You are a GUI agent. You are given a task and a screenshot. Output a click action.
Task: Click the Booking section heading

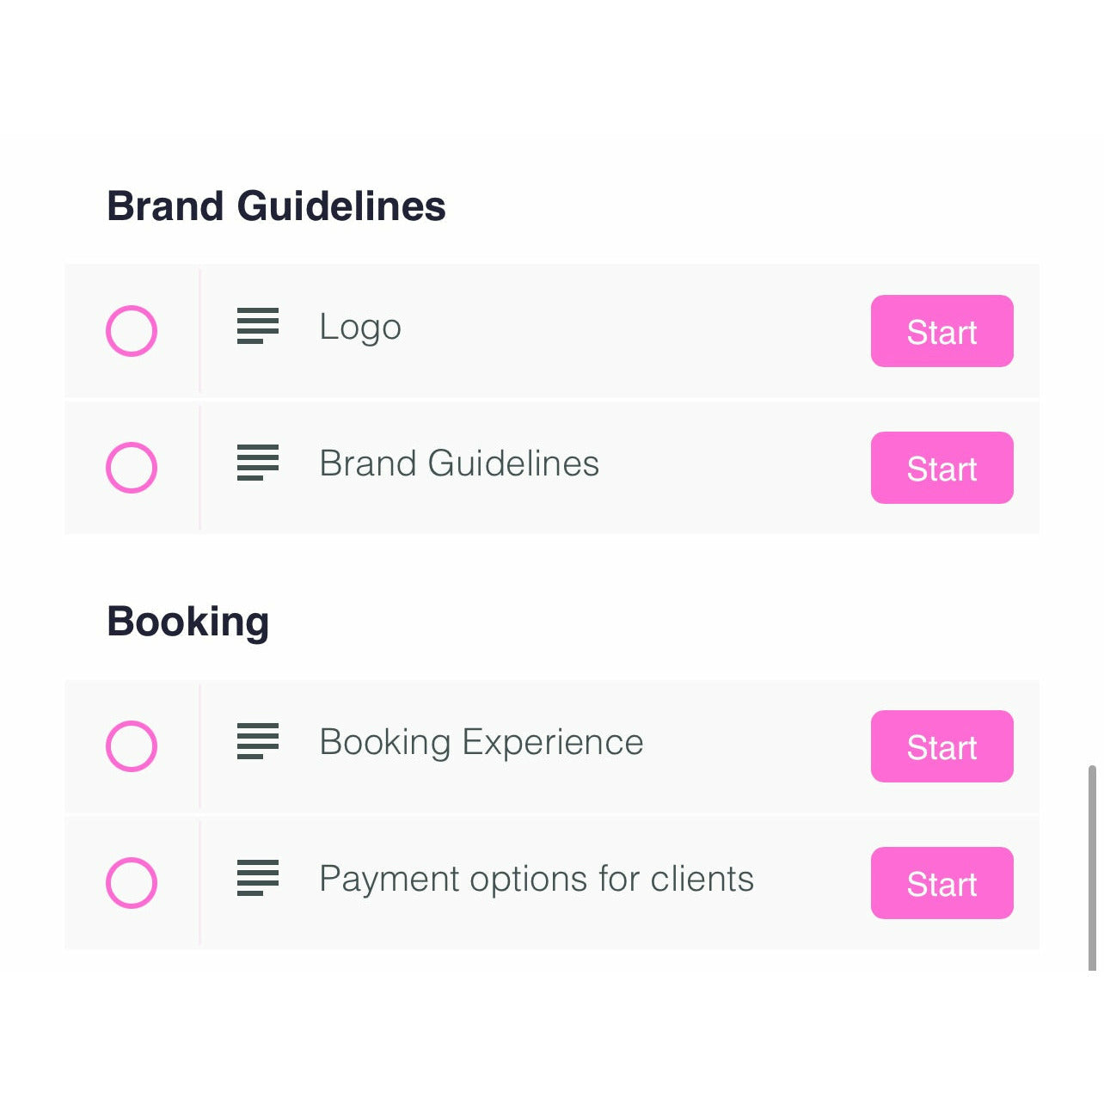(187, 622)
